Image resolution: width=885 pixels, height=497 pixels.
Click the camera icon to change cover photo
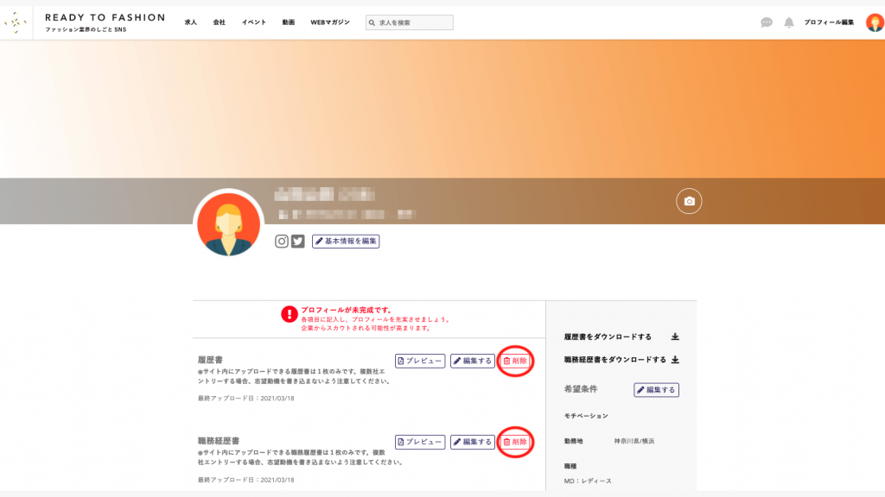pyautogui.click(x=689, y=201)
